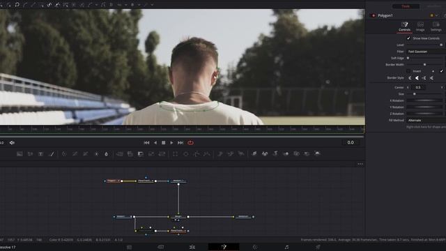The width and height of the screenshot is (446, 251).
Task: Add a Spot Light node
Action: (x=307, y=154)
